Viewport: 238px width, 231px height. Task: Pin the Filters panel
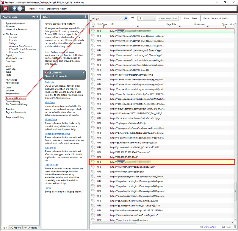click(x=85, y=17)
